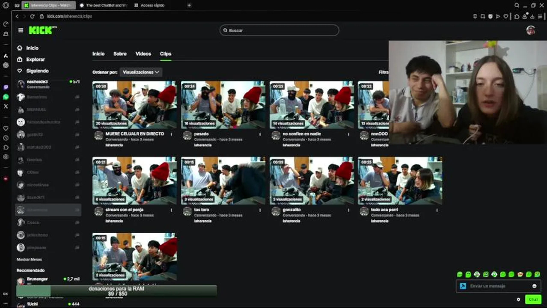This screenshot has height=308, width=547.
Task: Open the tas toro clip thumbnail
Action: (x=223, y=181)
